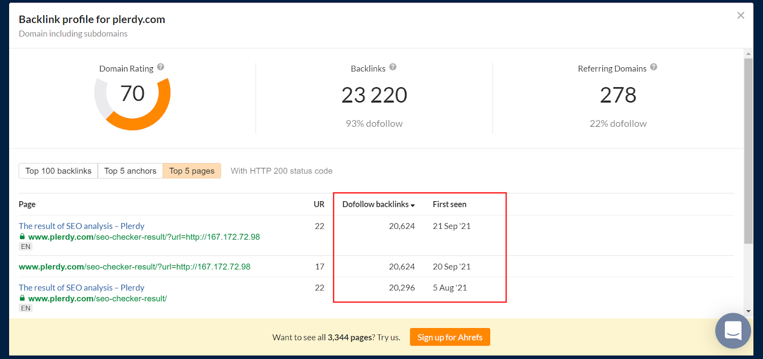The width and height of the screenshot is (763, 359).
Task: Click the scrollbar down arrow
Action: [x=748, y=311]
